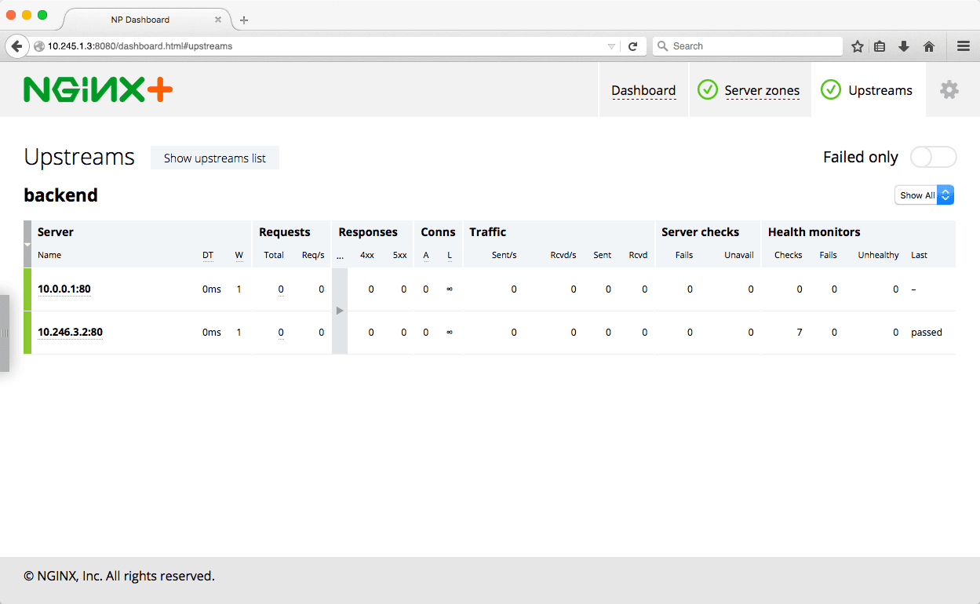Switch to the Server zones tab
This screenshot has height=604, width=980.
tap(762, 89)
